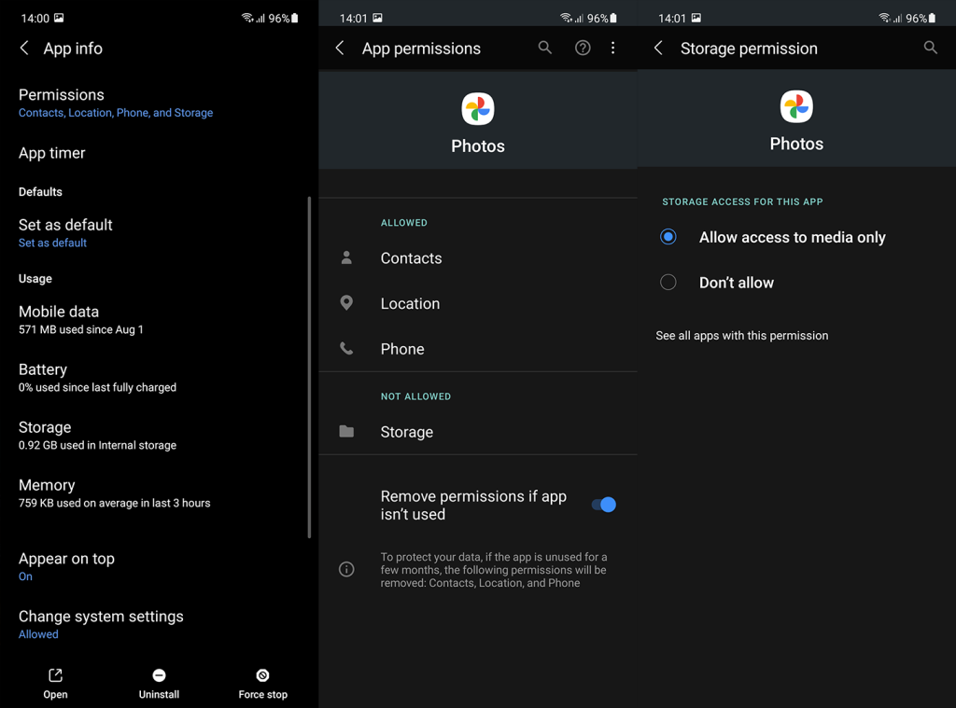Tap 'To protect your data' description text

(494, 570)
